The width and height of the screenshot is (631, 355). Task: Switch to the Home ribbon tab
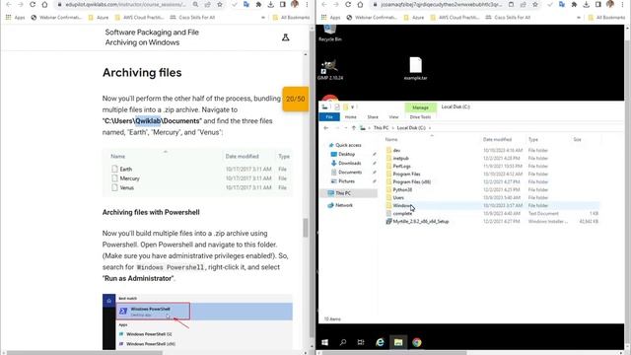pos(351,116)
